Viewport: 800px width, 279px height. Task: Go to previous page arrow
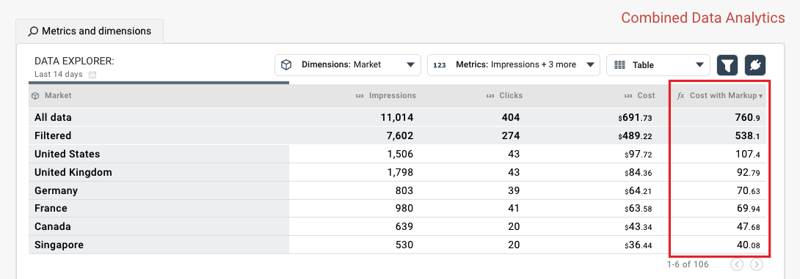737,264
